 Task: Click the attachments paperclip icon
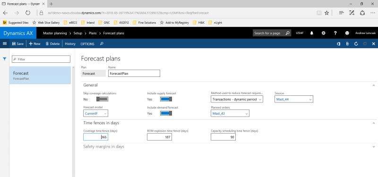(347, 44)
